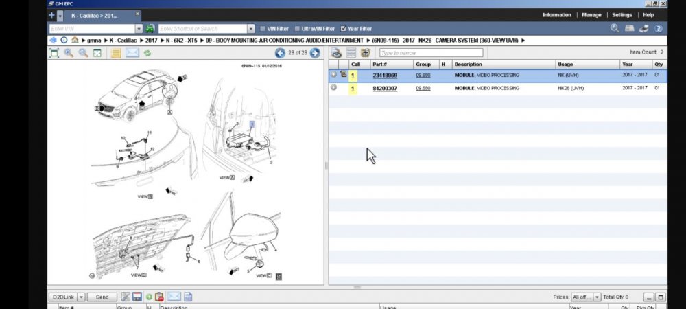This screenshot has height=309, width=686.
Task: Open part number 84200307 link
Action: coord(385,88)
